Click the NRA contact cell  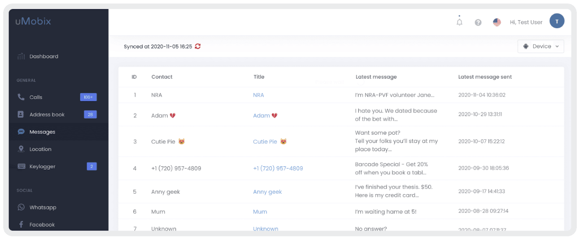(157, 95)
